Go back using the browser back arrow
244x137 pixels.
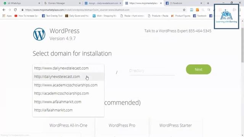coord(4,10)
